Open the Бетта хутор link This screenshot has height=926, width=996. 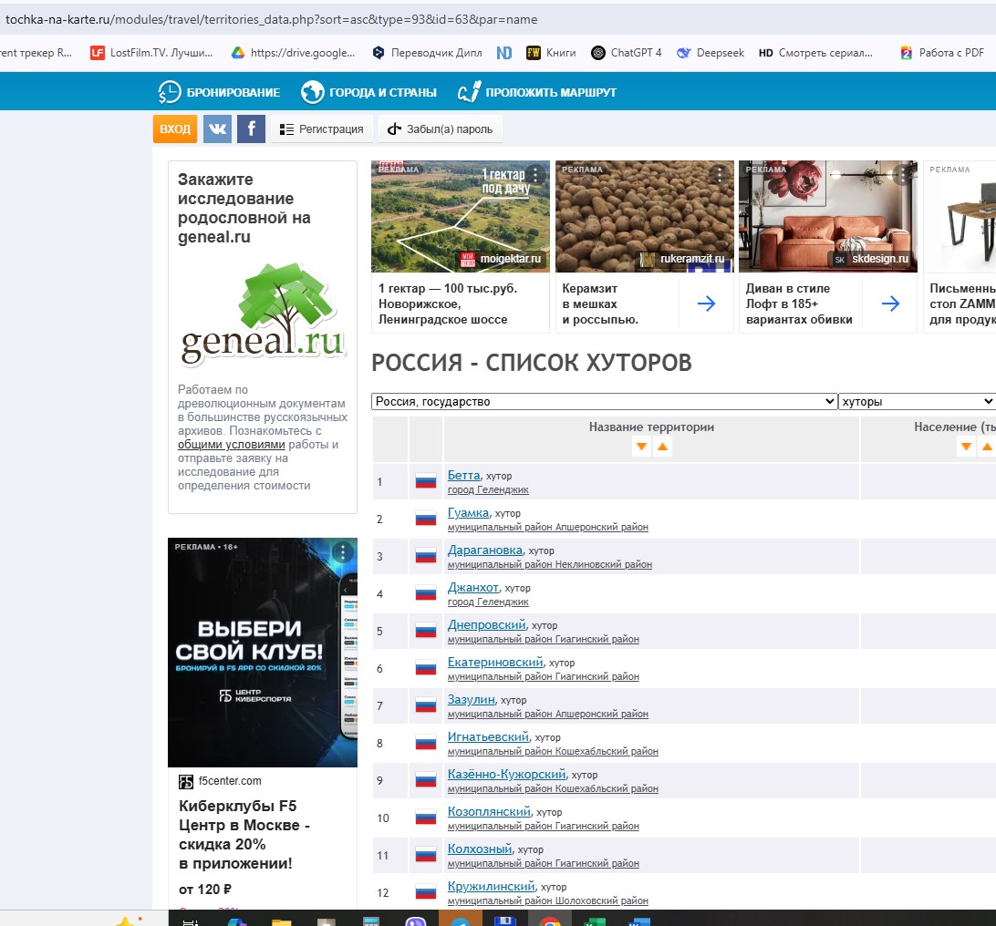463,476
